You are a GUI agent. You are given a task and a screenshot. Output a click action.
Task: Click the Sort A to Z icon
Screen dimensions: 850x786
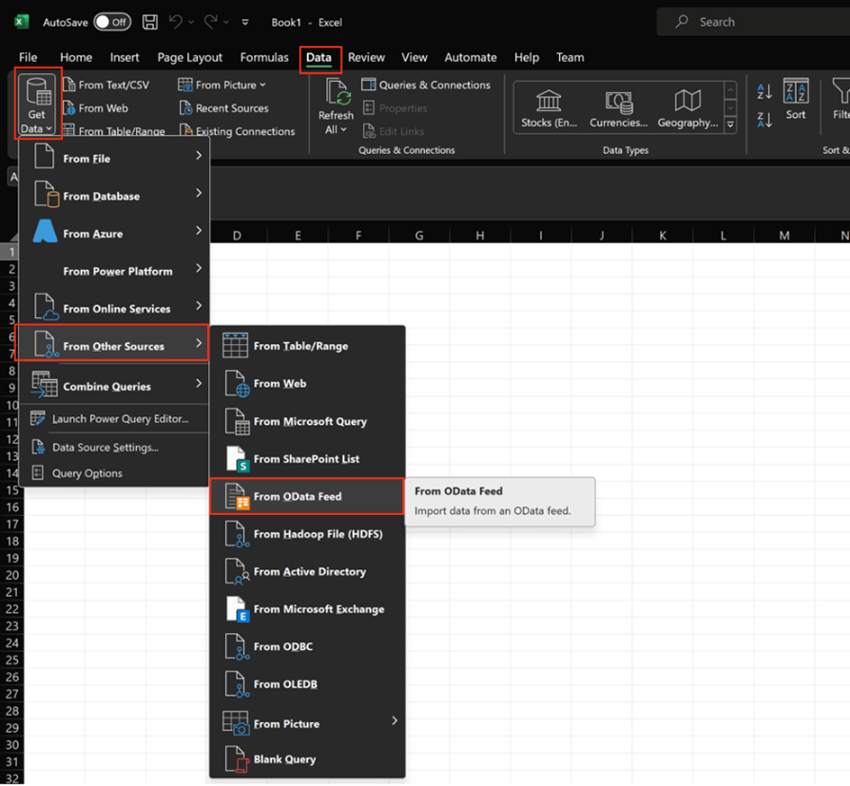click(765, 91)
